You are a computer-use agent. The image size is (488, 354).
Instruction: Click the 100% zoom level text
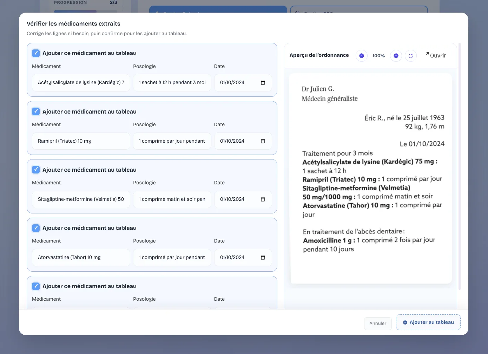pyautogui.click(x=378, y=56)
